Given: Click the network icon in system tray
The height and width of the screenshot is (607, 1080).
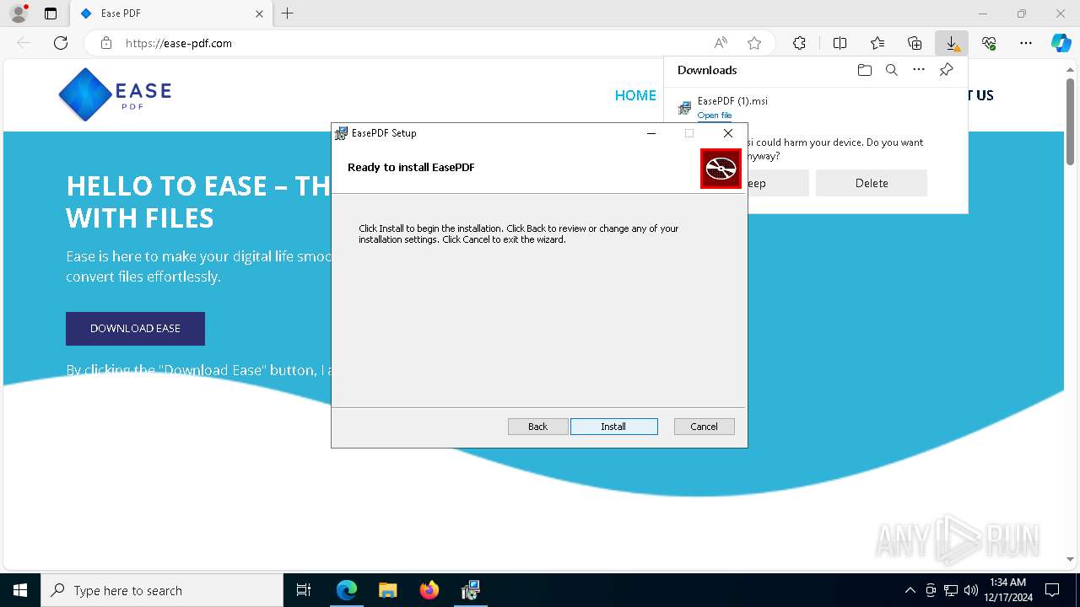Looking at the screenshot, I should [x=950, y=590].
